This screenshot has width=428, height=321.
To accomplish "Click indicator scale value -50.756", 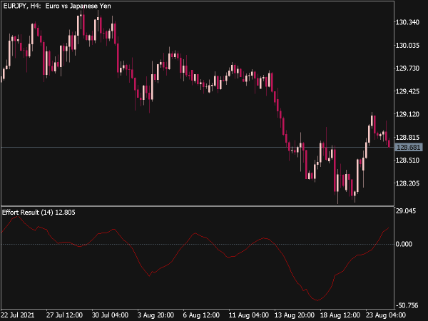I will tap(407, 305).
